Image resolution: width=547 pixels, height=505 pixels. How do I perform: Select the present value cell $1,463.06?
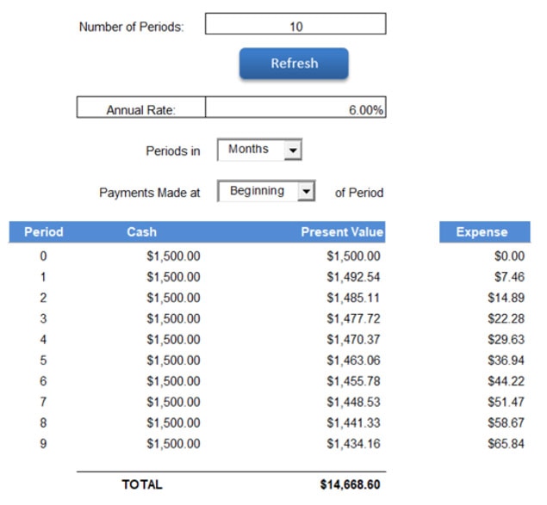click(x=353, y=360)
